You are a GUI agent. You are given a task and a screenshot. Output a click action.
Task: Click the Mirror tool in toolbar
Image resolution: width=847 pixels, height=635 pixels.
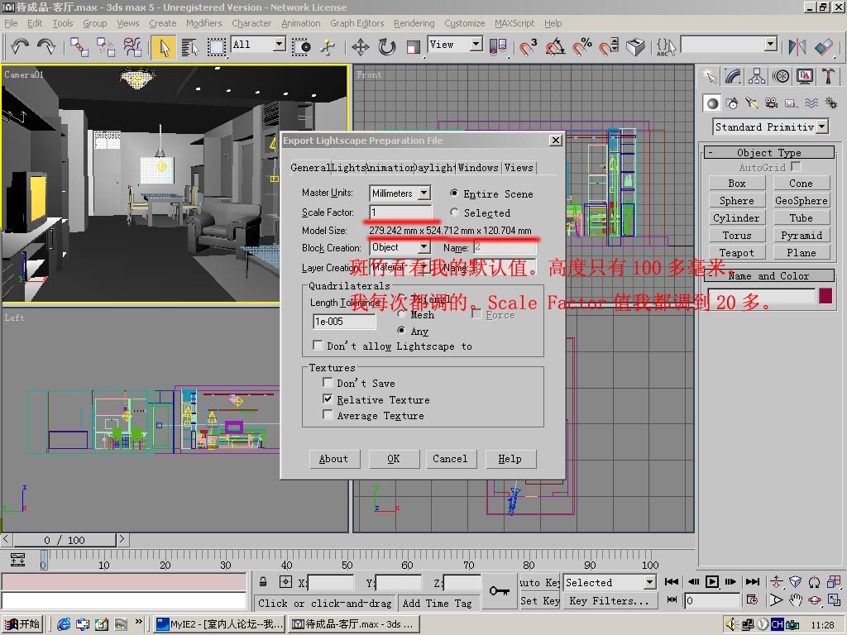click(x=797, y=46)
